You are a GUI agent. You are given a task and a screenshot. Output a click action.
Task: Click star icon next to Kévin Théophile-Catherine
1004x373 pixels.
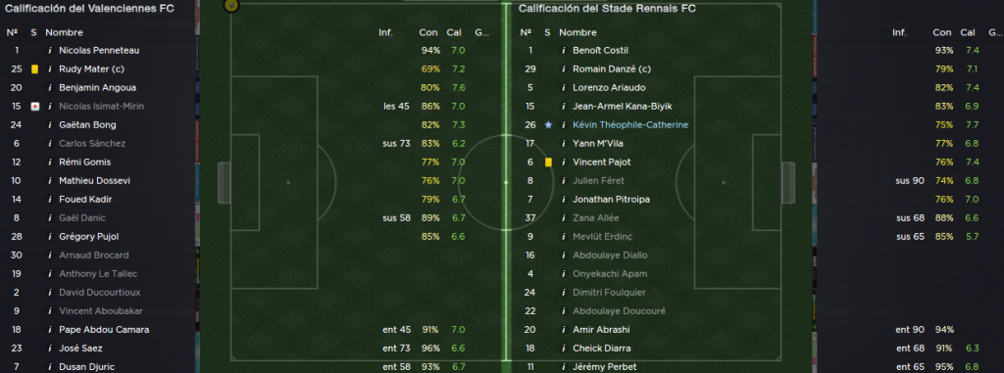coord(548,124)
